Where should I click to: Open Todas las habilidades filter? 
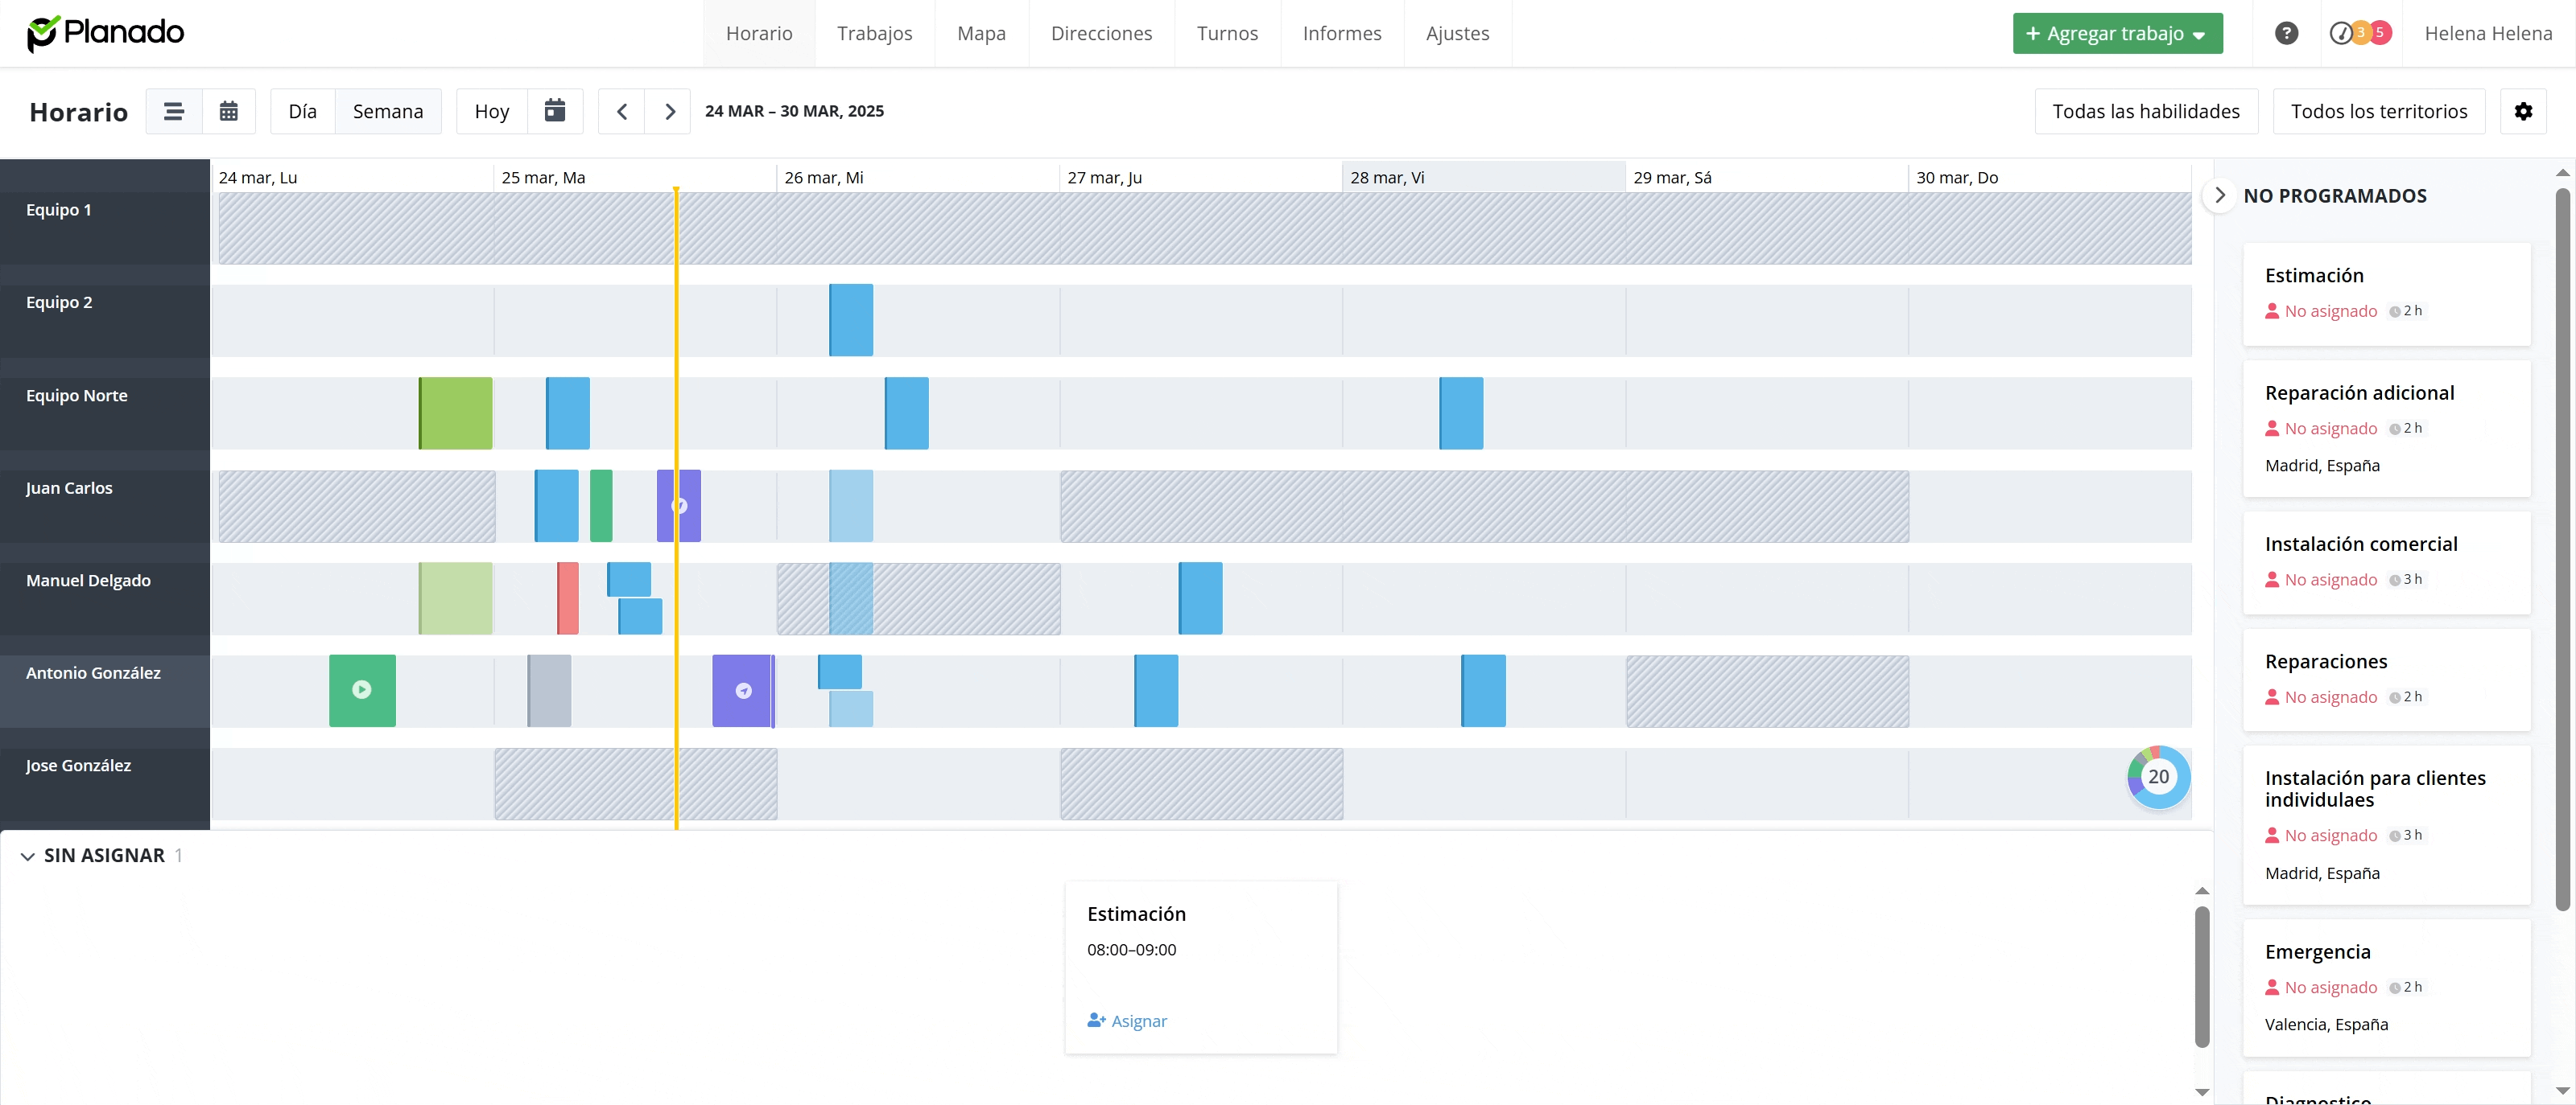(x=2145, y=111)
